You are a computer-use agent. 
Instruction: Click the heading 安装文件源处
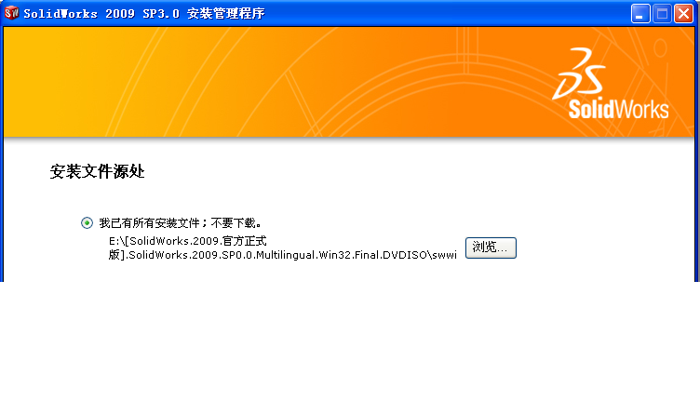point(98,171)
